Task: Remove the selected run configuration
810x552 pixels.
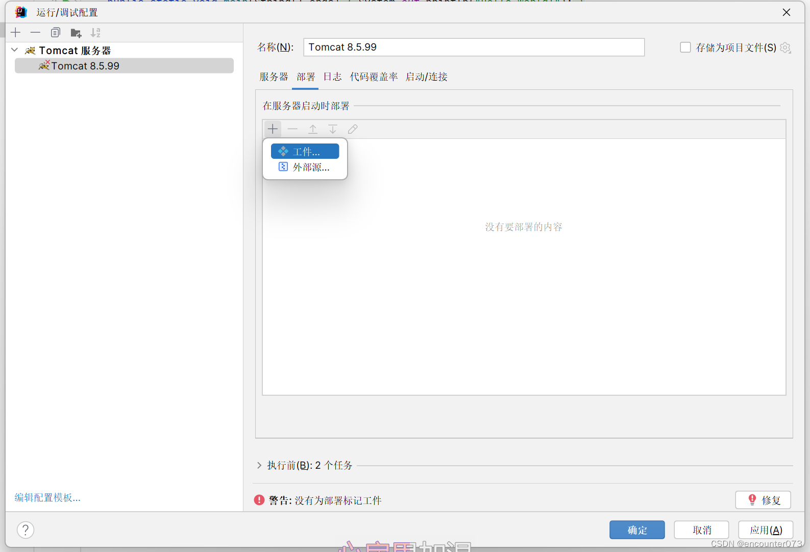Action: point(35,33)
